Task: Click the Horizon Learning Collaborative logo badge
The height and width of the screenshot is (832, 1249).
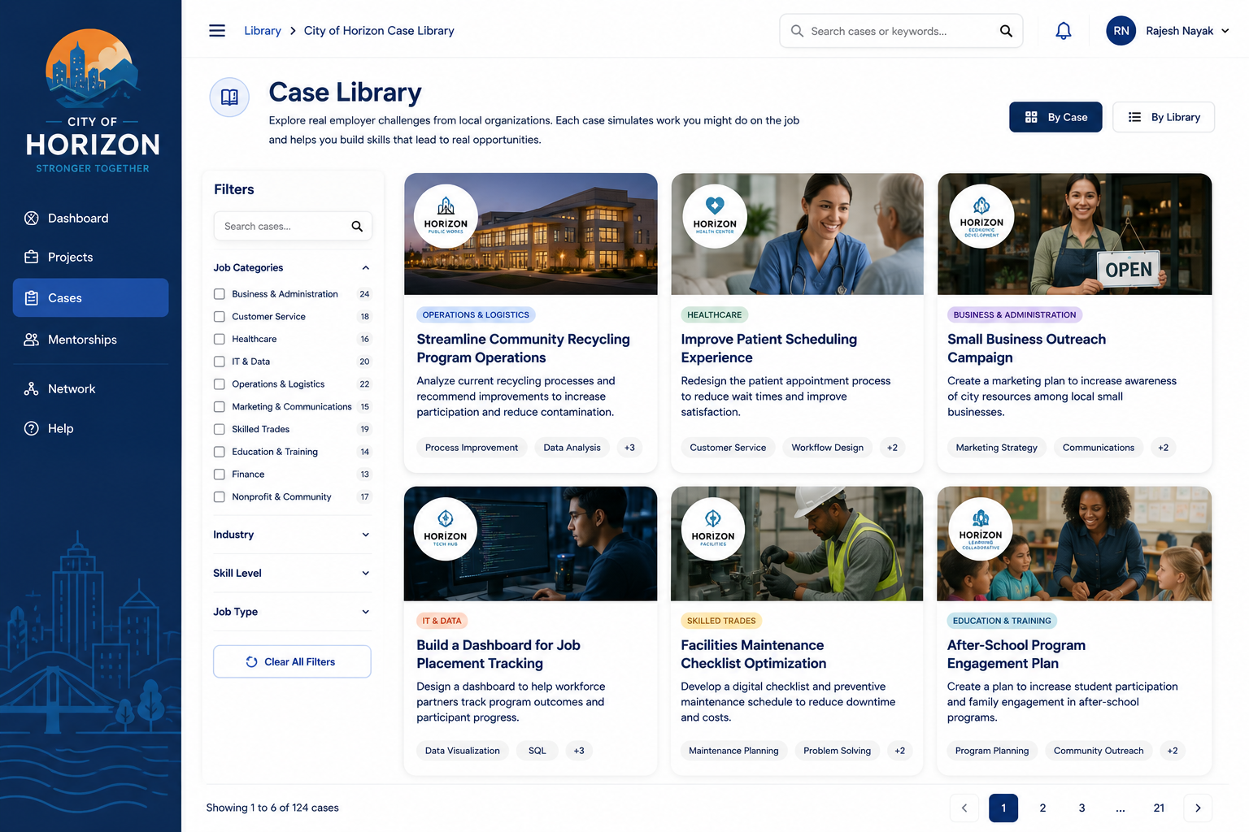Action: pos(981,529)
